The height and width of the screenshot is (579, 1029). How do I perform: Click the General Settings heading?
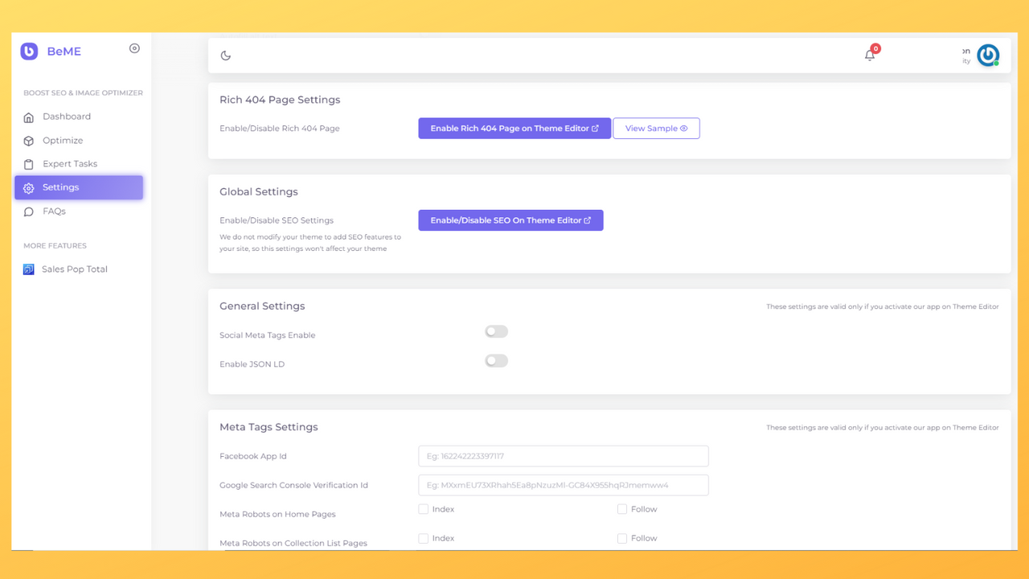[x=262, y=306]
